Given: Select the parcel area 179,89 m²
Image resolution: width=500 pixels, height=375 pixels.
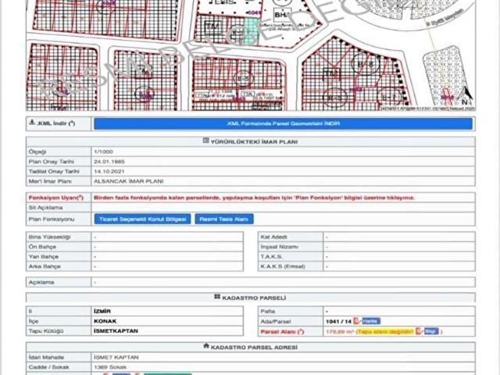Looking at the screenshot, I should point(340,331).
